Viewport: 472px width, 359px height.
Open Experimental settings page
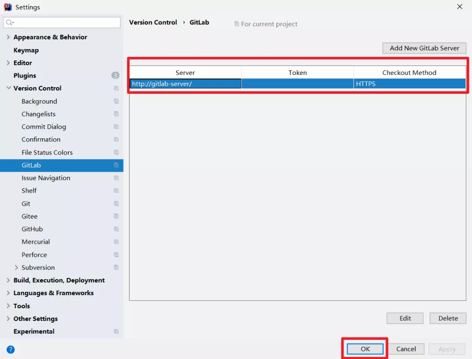click(x=34, y=331)
